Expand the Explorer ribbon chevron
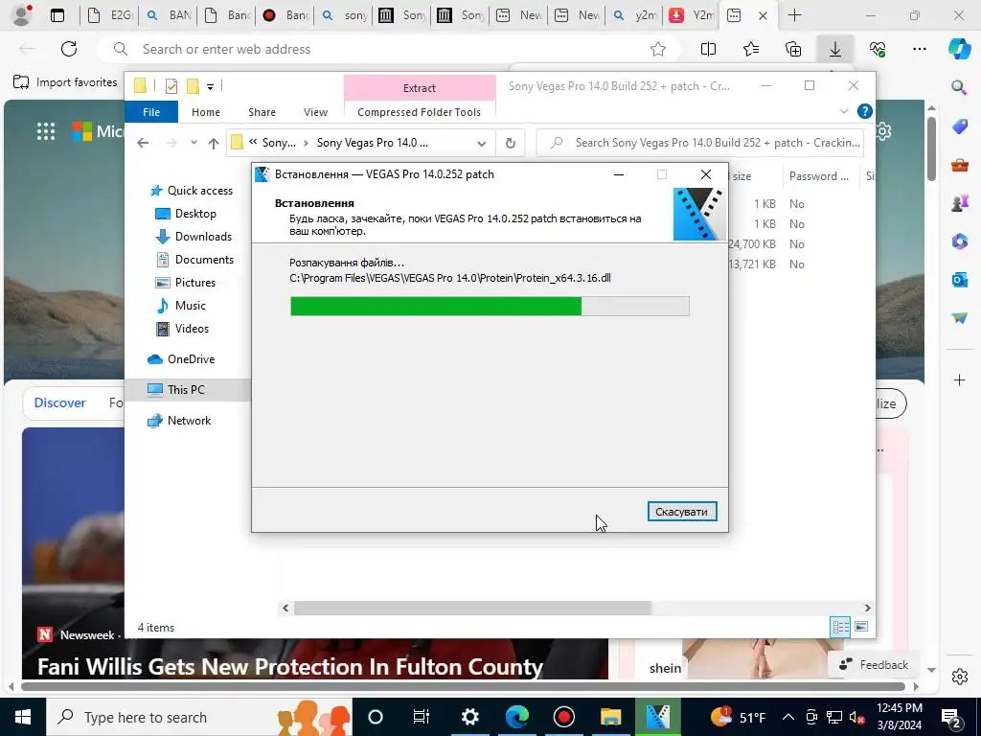 coord(843,111)
